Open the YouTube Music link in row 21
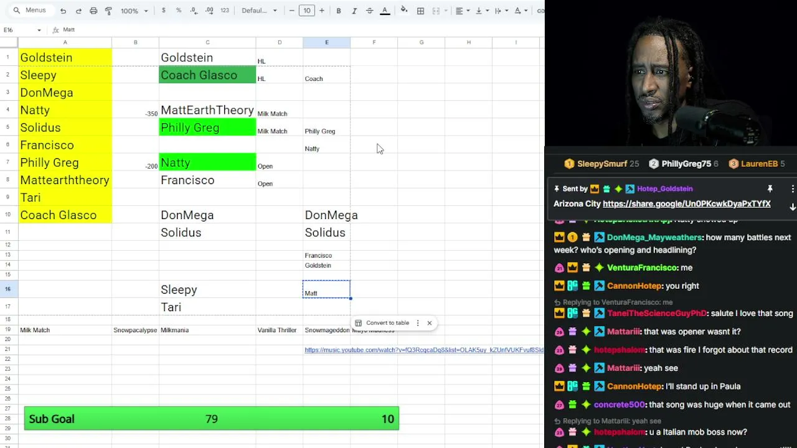Viewport: 797px width, 448px height. tap(424, 350)
